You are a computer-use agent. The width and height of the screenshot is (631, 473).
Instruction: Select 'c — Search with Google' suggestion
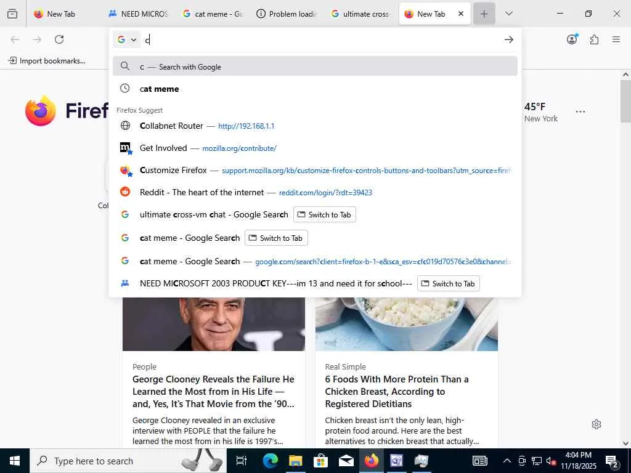pos(315,67)
